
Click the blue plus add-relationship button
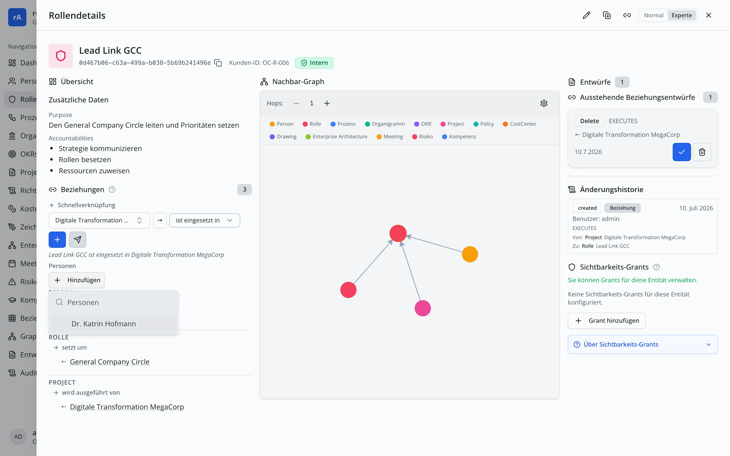coord(57,240)
